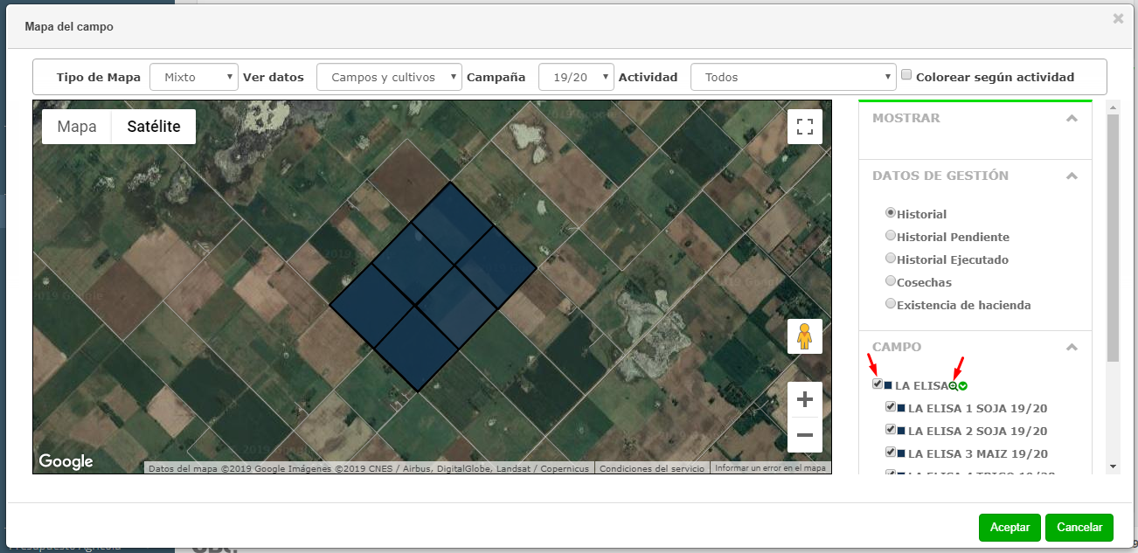Zoom out the map with minus

point(805,435)
